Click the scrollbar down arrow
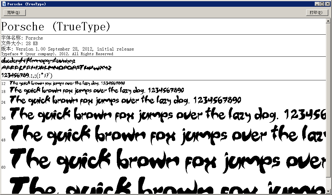This screenshot has width=332, height=195. point(328,191)
